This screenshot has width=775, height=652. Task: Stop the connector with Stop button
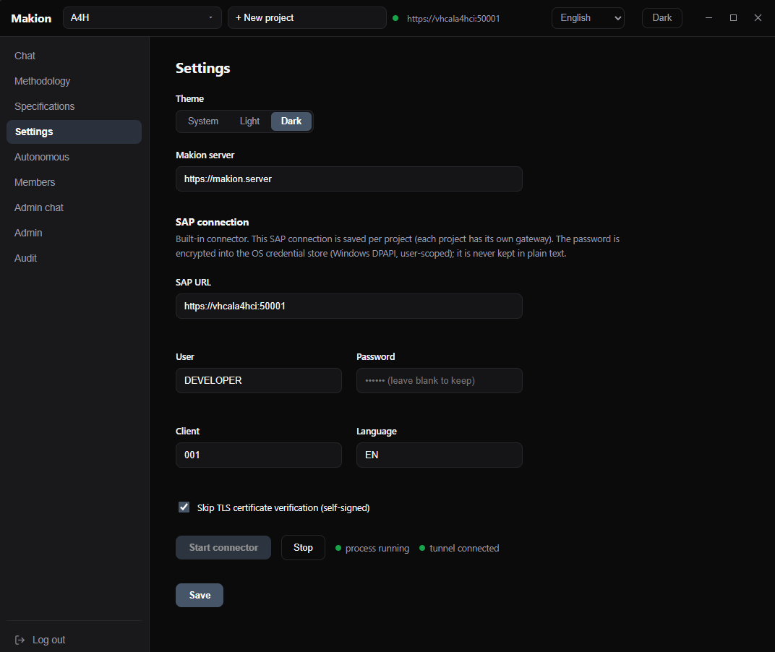pos(303,548)
